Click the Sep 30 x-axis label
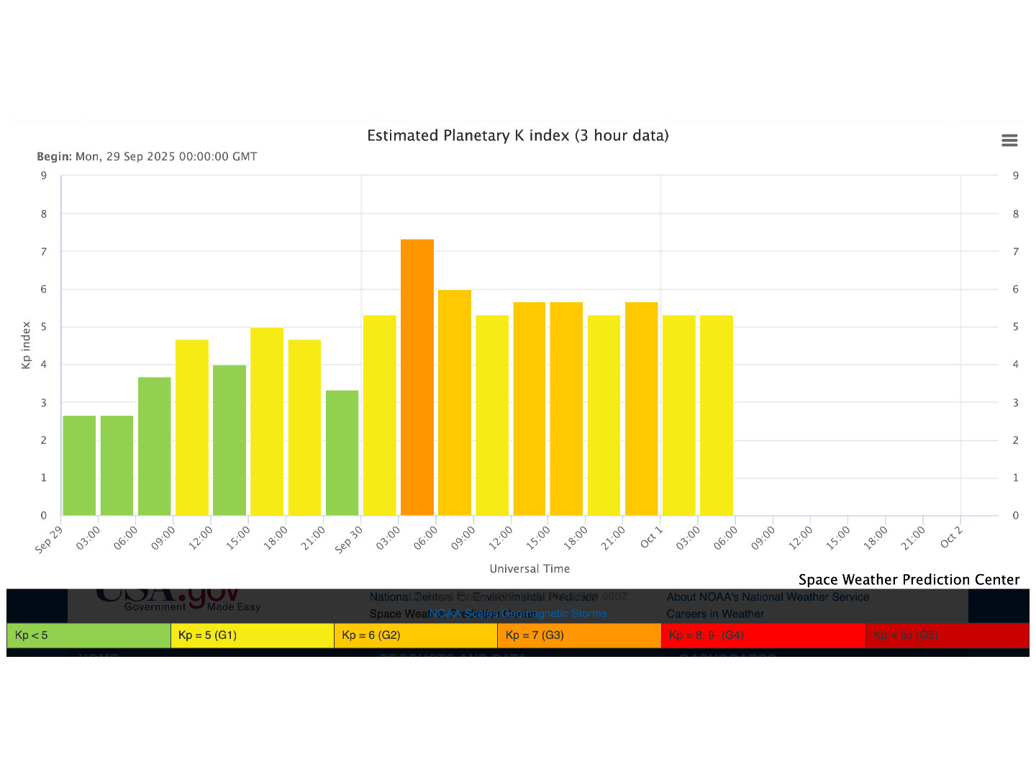This screenshot has height=777, width=1036. pyautogui.click(x=350, y=540)
